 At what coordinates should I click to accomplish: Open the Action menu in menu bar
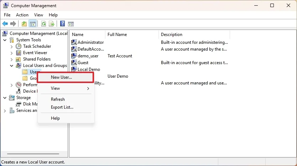pos(22,15)
